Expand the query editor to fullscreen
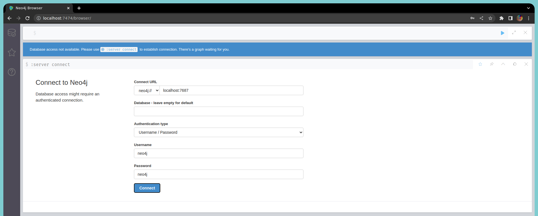The width and height of the screenshot is (538, 216). coord(514,33)
